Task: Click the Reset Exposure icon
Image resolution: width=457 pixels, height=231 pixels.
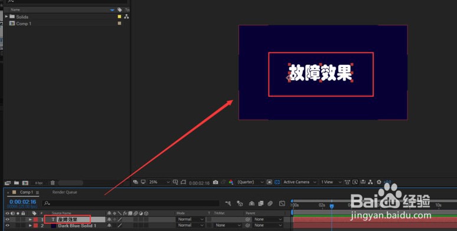Action: (378, 182)
